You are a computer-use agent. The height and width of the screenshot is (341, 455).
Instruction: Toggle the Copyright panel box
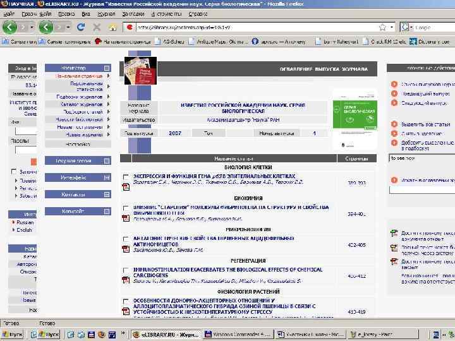(107, 211)
